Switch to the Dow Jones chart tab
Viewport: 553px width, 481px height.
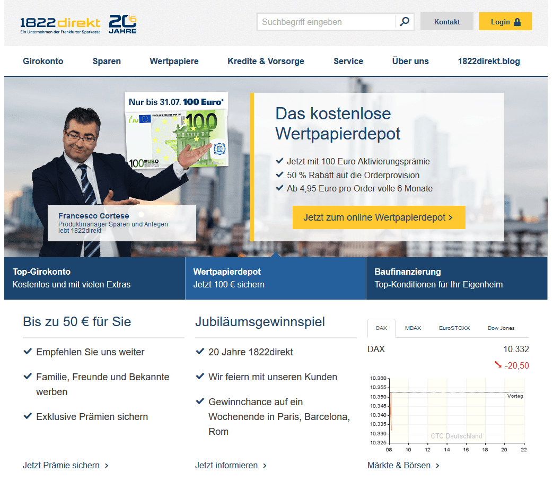(501, 328)
